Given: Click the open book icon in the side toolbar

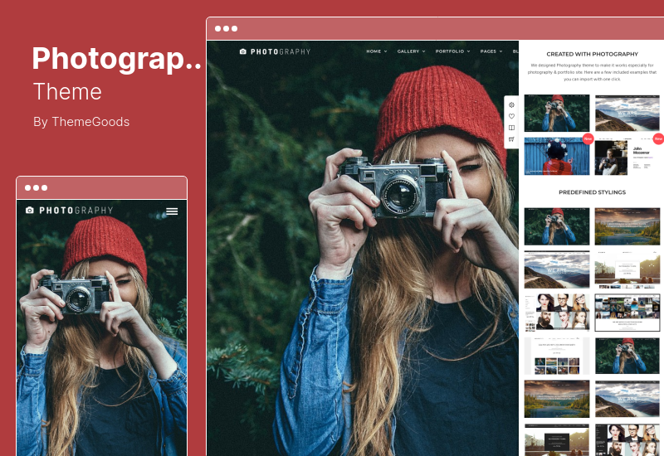Looking at the screenshot, I should tap(511, 128).
